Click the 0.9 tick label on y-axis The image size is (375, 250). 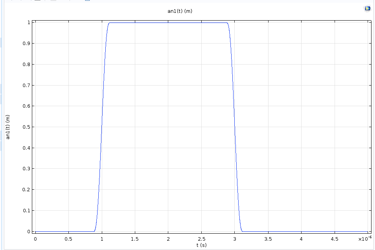tap(26, 44)
